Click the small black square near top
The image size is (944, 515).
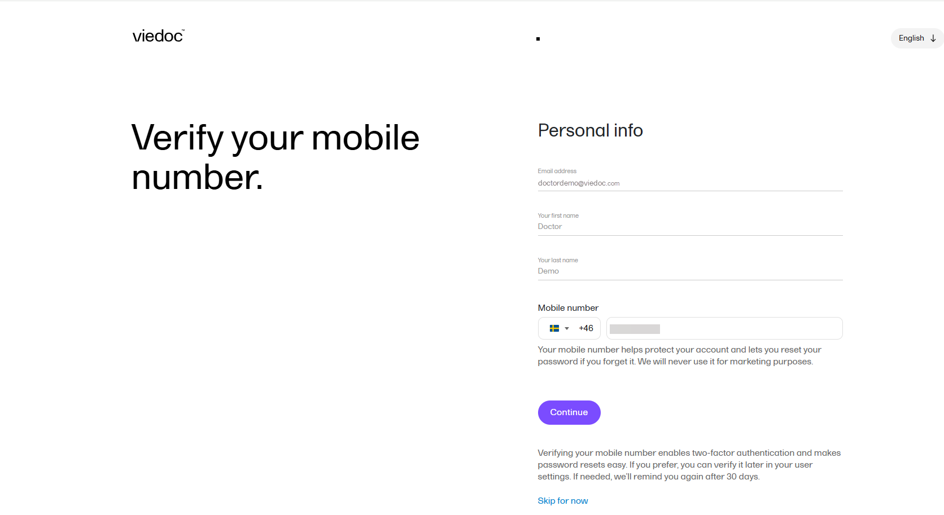pos(538,39)
